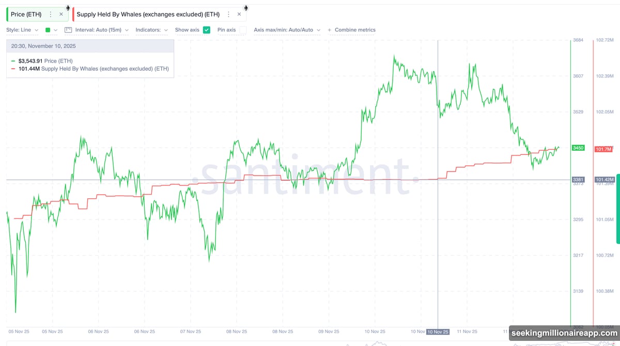Select the interval brackets icon near Interval setting
Viewport: 620px width, 346px height.
click(x=68, y=29)
